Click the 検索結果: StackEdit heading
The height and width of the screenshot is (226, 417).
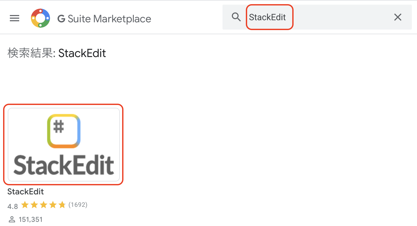pos(57,53)
